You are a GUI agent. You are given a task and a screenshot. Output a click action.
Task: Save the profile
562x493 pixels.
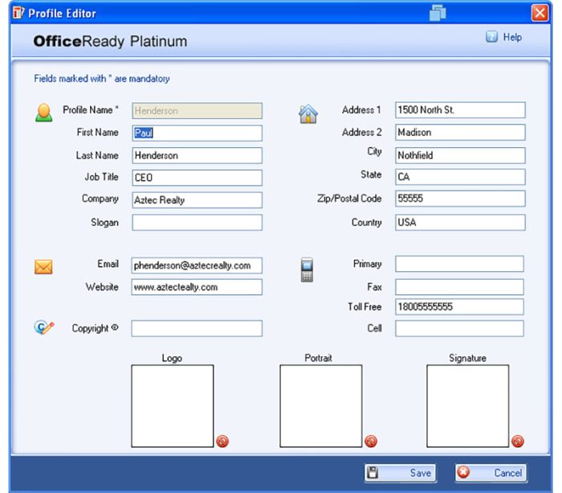pyautogui.click(x=401, y=473)
